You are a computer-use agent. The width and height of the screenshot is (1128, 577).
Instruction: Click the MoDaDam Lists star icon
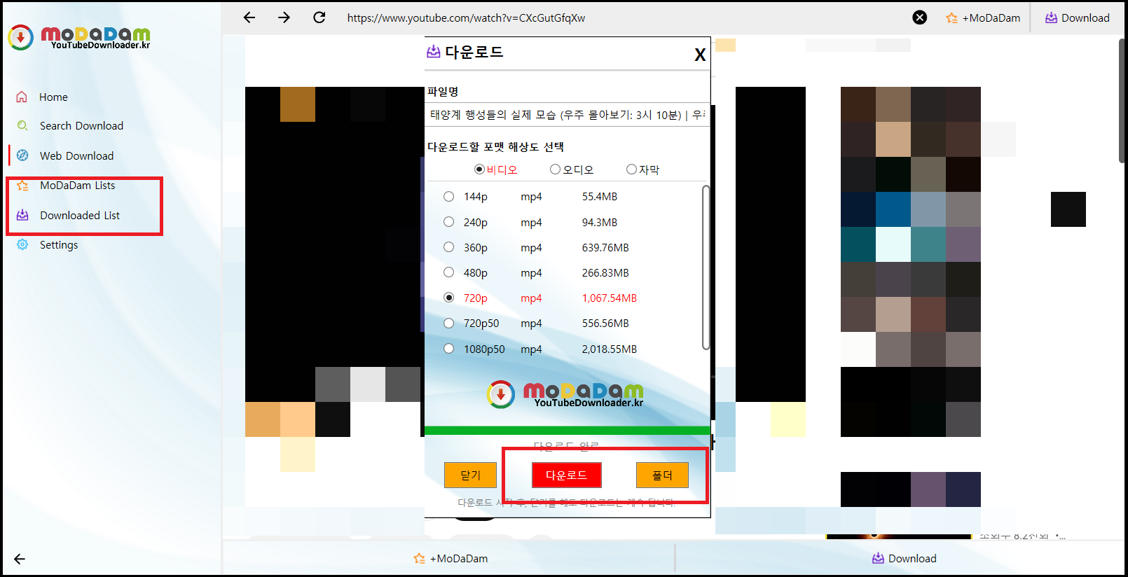(22, 186)
